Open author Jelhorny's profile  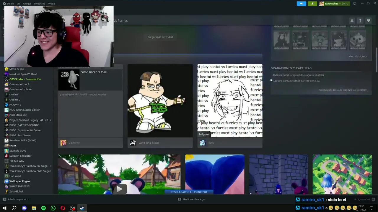tap(74, 143)
